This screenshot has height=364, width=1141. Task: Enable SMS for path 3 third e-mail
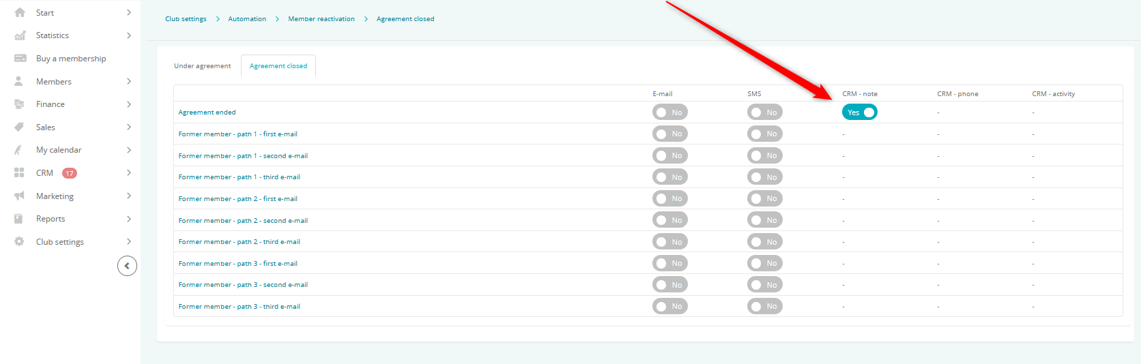[764, 307]
